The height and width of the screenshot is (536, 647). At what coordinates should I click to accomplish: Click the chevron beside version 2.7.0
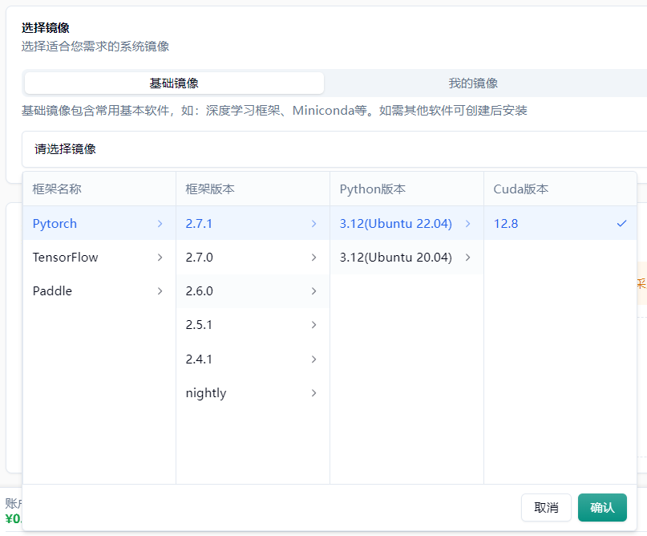coord(313,258)
